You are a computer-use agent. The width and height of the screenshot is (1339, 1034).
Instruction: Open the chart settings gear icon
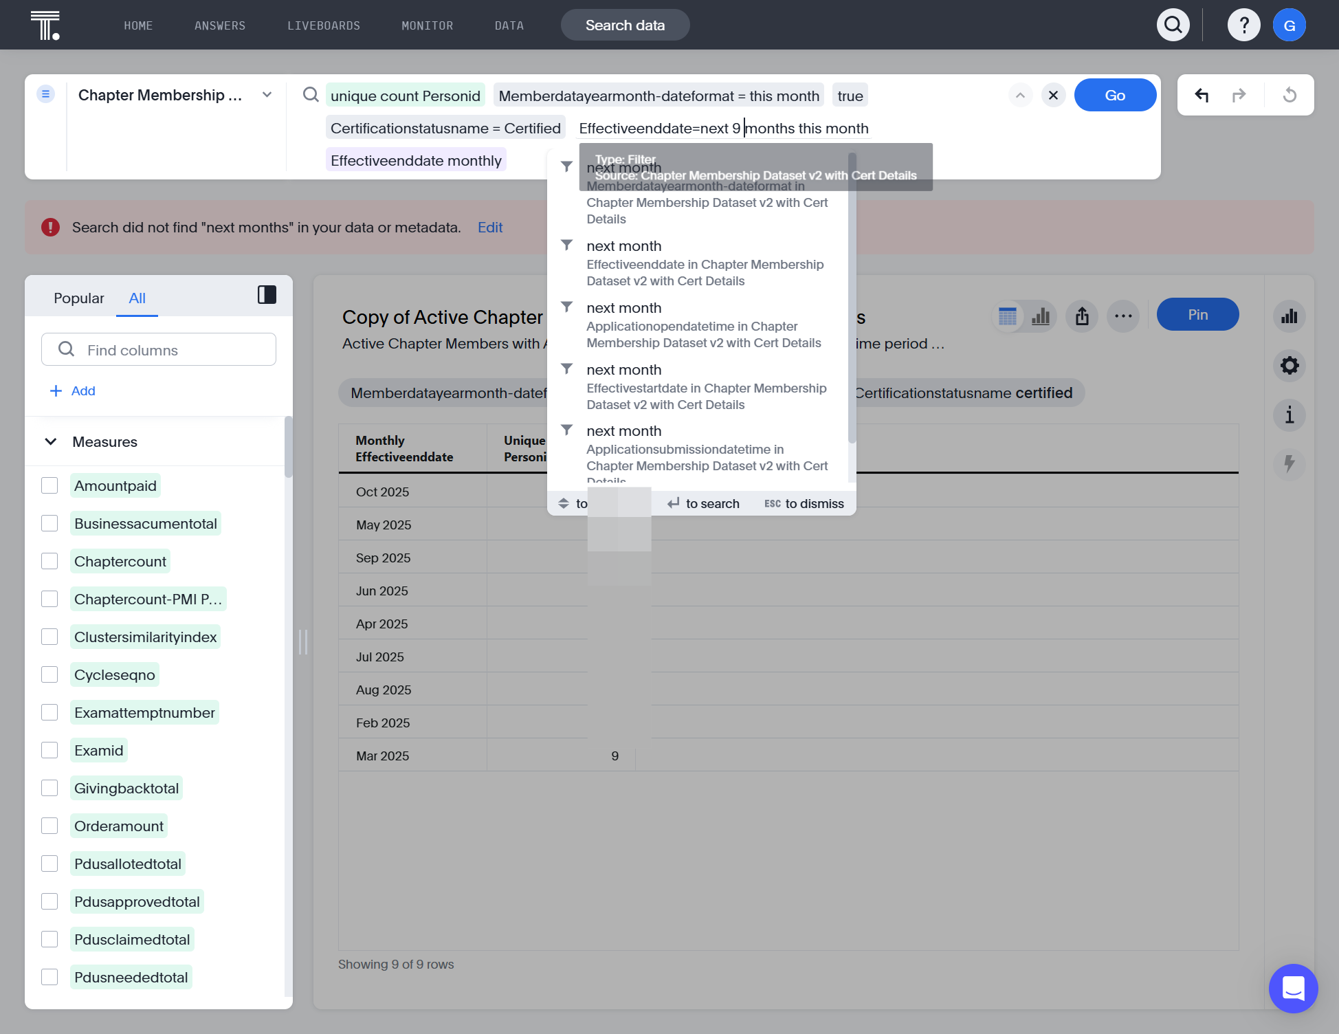point(1290,365)
